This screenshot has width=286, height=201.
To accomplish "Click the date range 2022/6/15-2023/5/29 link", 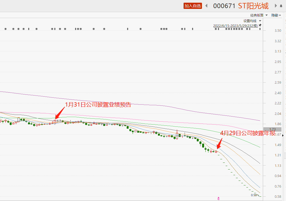I will (235, 26).
